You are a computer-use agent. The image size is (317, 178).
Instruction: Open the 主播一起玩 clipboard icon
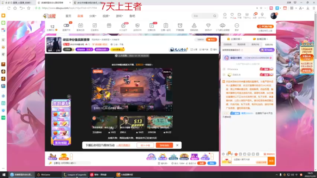pos(166,25)
